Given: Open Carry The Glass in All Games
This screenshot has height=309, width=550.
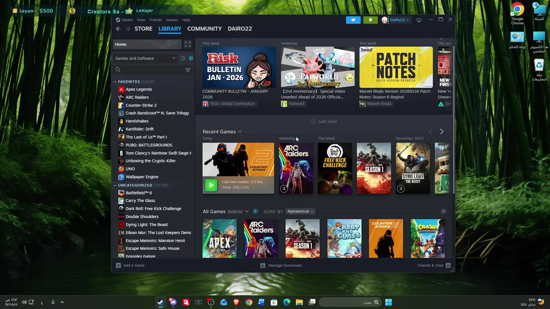Looking at the screenshot, I should tap(344, 239).
